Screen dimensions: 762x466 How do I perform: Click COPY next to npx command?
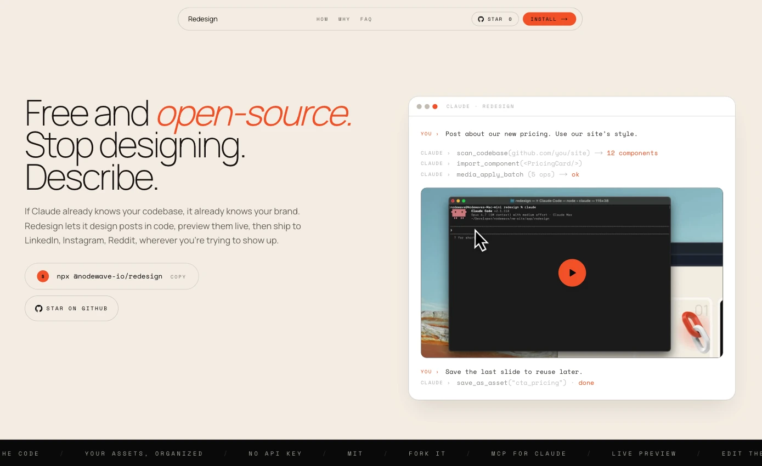click(x=178, y=277)
